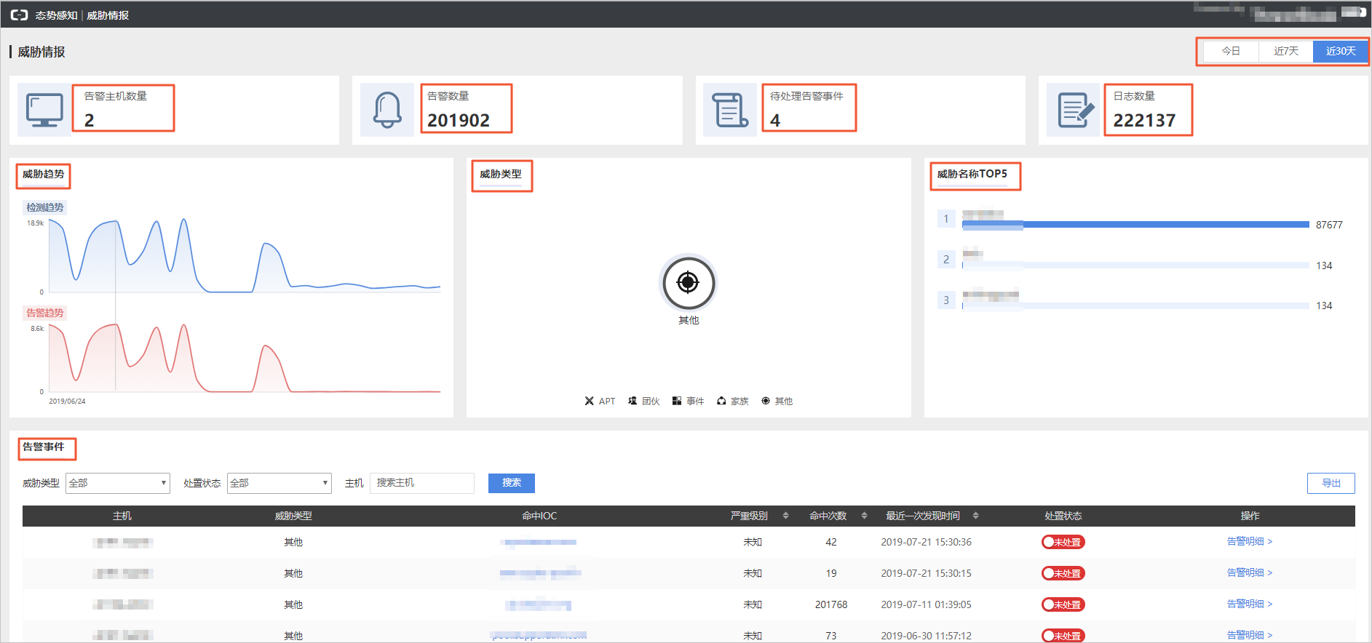Toggle the APT legend icon
This screenshot has height=643, width=1372.
(590, 401)
